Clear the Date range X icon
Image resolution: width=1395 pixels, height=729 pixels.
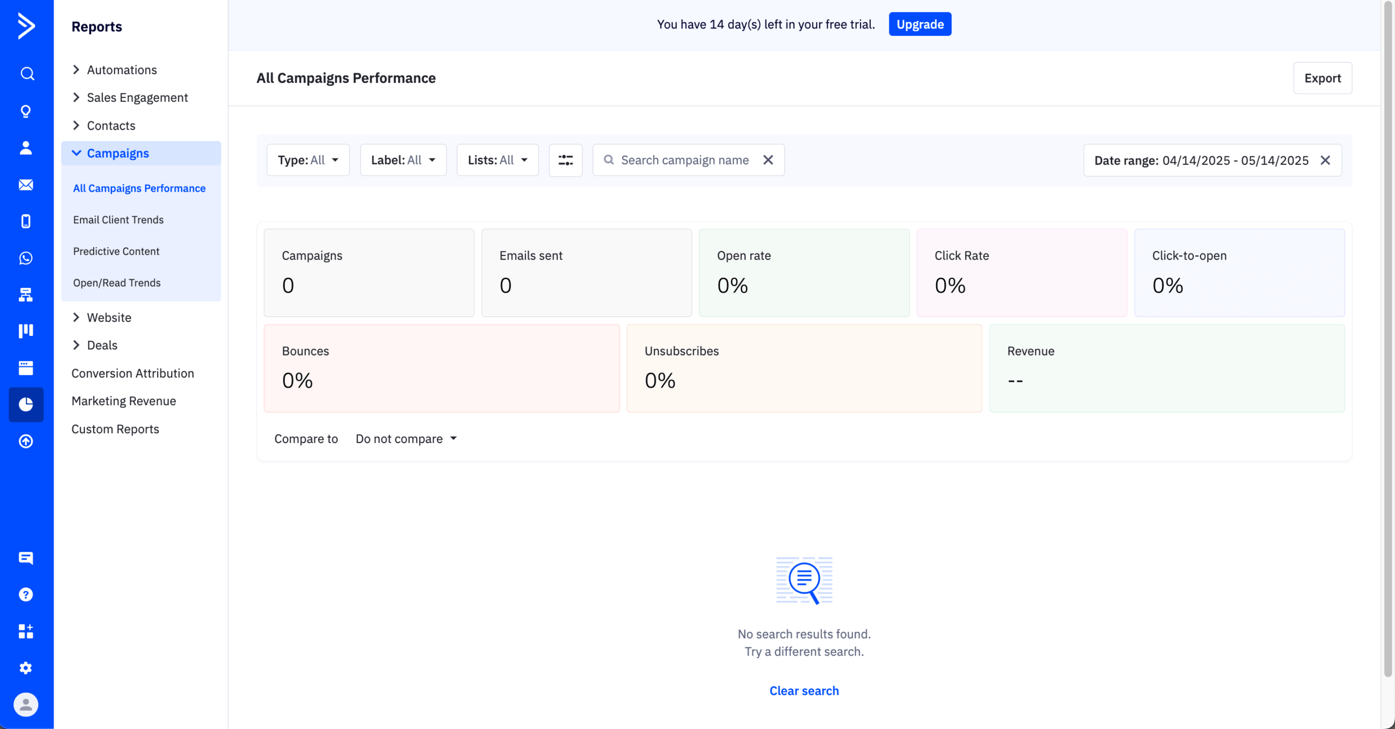1325,160
